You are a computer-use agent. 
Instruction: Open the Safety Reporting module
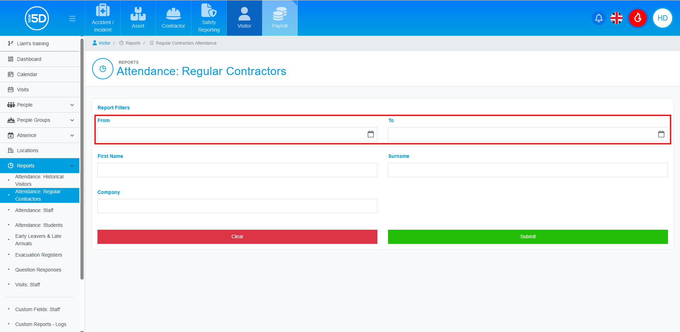pos(209,18)
